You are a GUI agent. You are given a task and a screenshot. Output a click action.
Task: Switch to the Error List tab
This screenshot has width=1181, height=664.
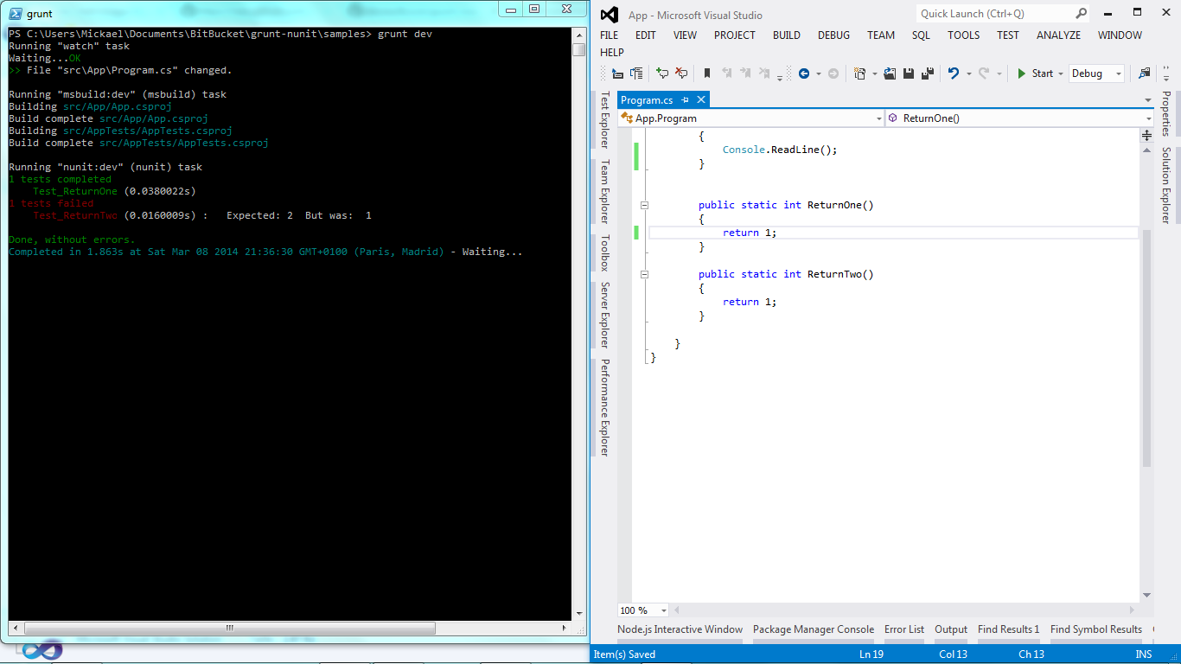tap(904, 629)
